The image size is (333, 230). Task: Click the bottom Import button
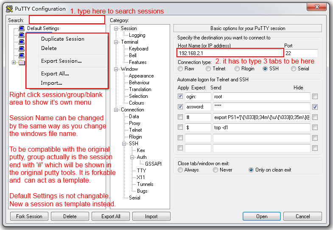click(151, 216)
